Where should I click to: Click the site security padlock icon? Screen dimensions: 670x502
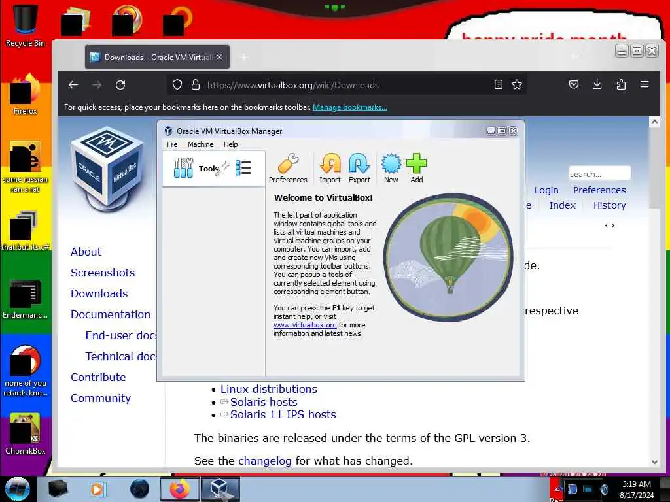point(196,84)
